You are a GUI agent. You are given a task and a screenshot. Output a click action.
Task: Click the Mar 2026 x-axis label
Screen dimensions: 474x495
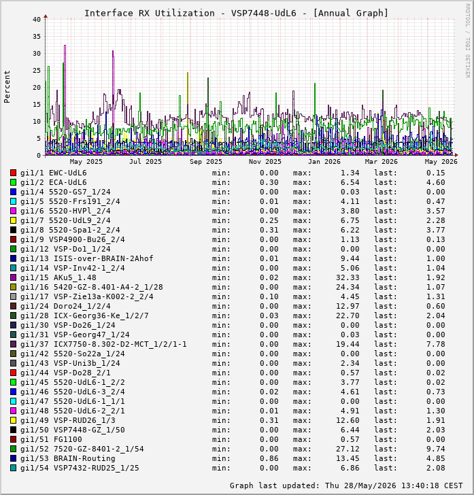(381, 162)
